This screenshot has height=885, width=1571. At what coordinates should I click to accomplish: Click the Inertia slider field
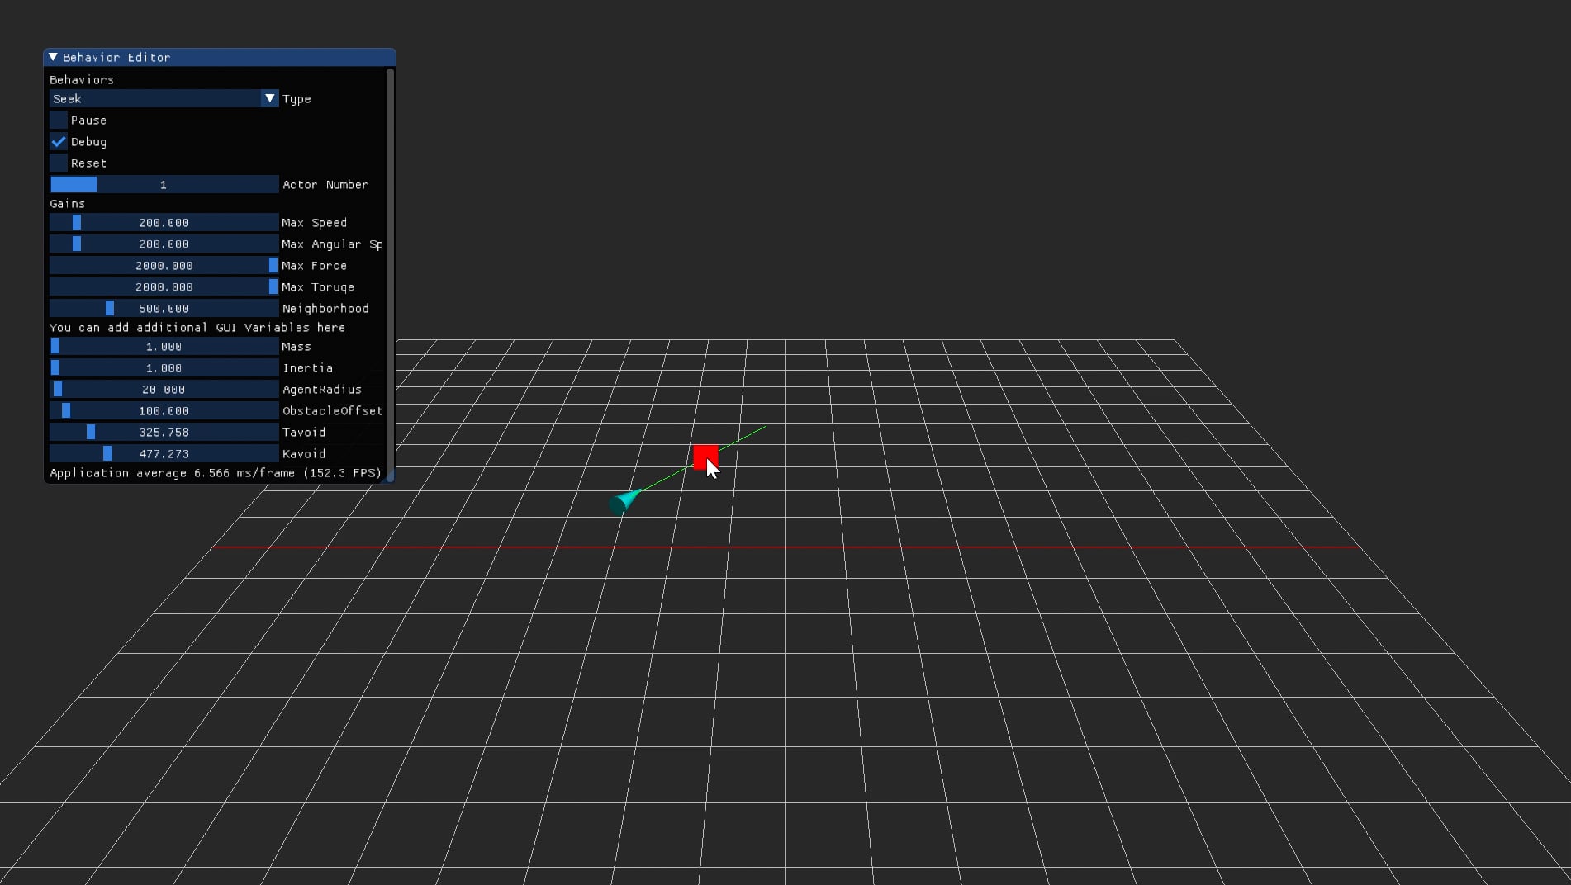click(x=164, y=368)
